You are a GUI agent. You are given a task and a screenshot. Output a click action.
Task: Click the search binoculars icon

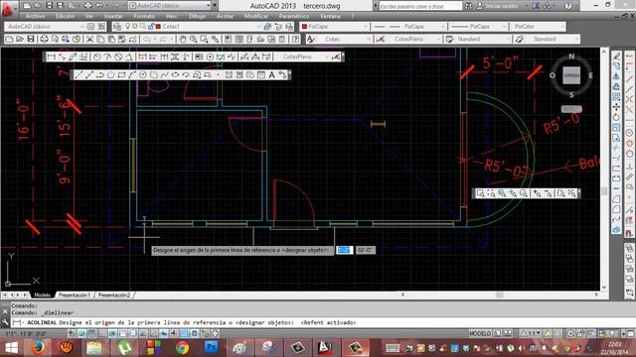pyautogui.click(x=468, y=6)
